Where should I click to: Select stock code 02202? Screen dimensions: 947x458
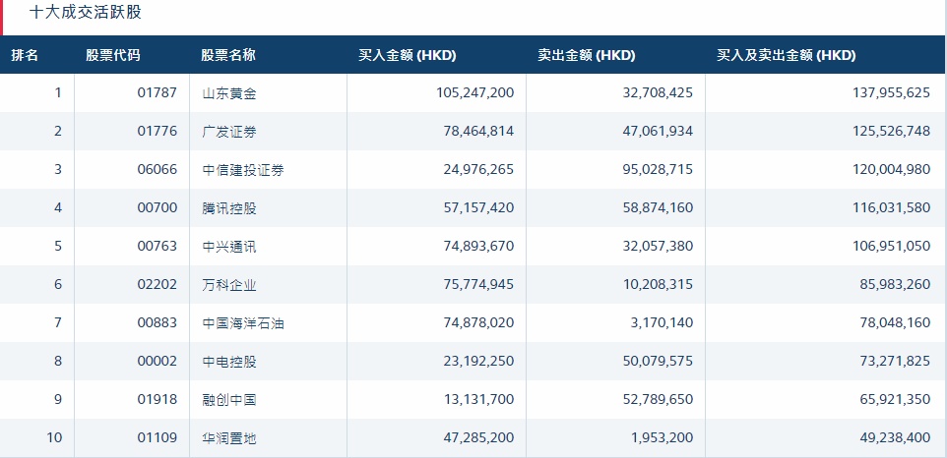[x=158, y=284]
